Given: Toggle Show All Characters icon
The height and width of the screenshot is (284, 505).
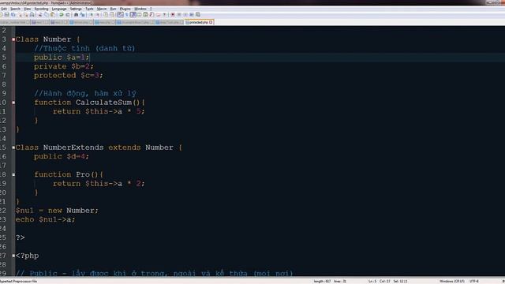Looking at the screenshot, I should click(x=127, y=14).
